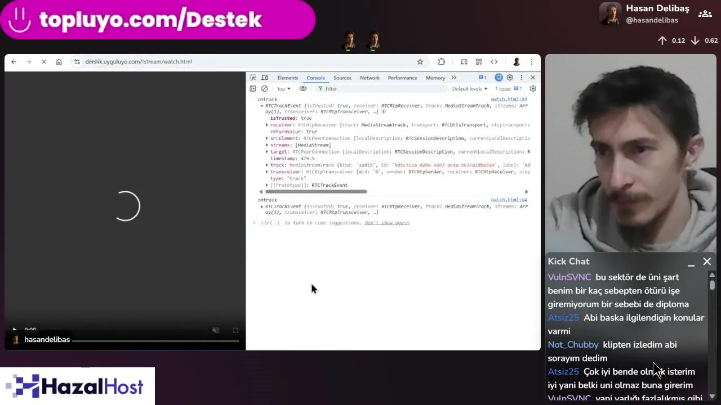
Task: Close the DevTools panel
Action: coord(533,78)
